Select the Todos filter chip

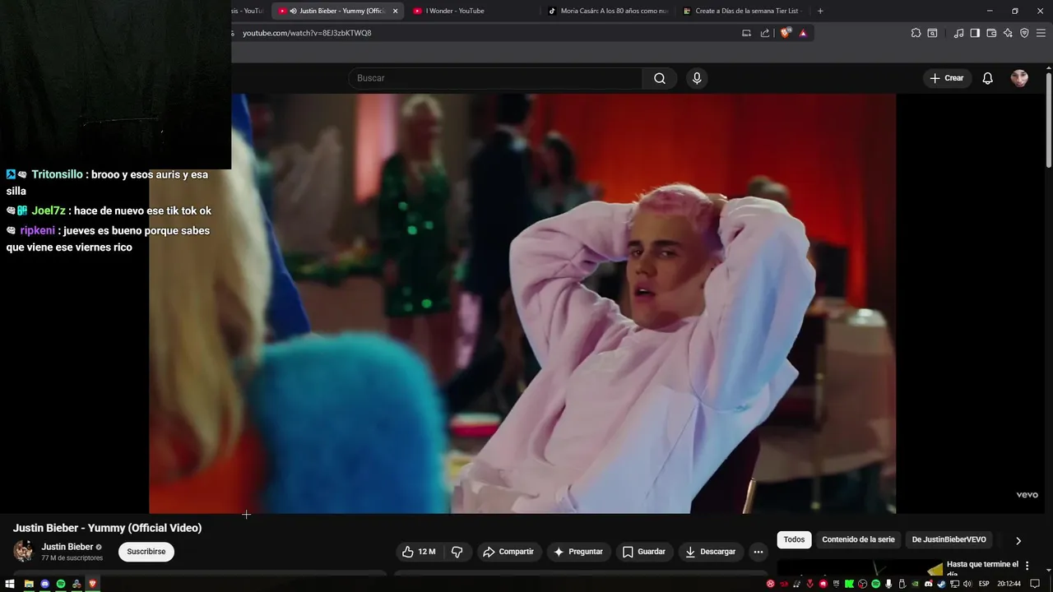point(794,539)
